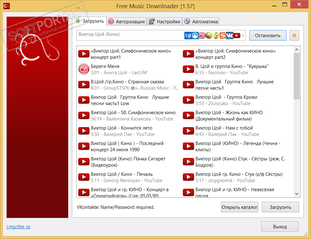Open the search sources dropdown arrow
The image size is (311, 239).
pyautogui.click(x=243, y=36)
